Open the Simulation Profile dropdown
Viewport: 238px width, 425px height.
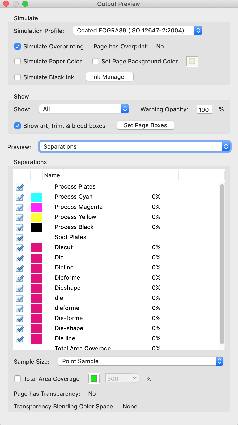pos(137,30)
